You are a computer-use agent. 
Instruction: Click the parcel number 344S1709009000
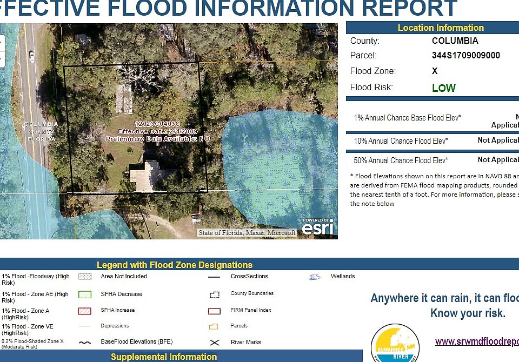pos(465,55)
